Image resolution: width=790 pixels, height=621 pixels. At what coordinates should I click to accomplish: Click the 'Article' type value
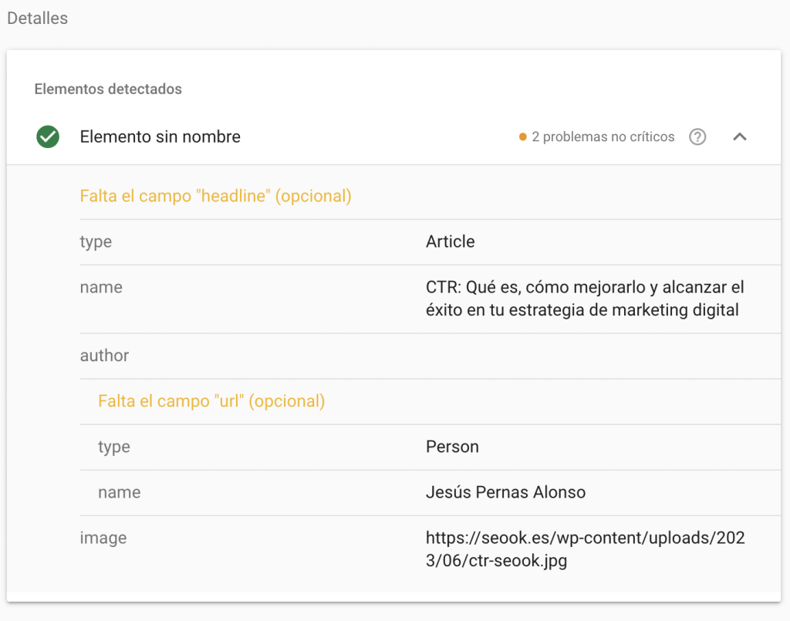pyautogui.click(x=450, y=242)
